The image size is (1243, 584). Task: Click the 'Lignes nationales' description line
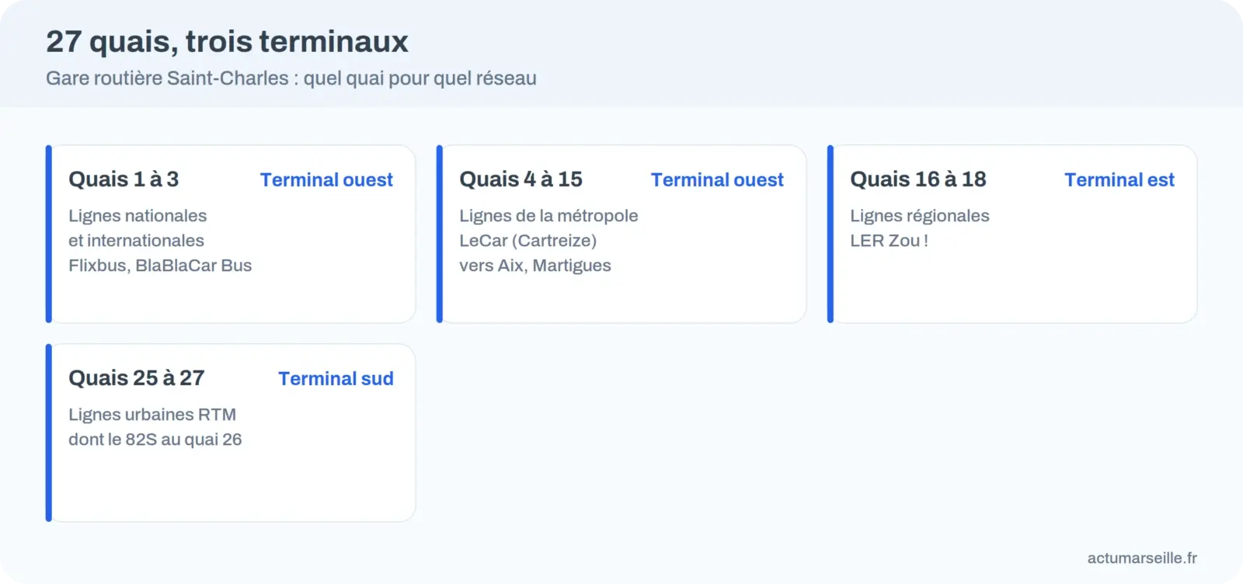[x=138, y=216]
